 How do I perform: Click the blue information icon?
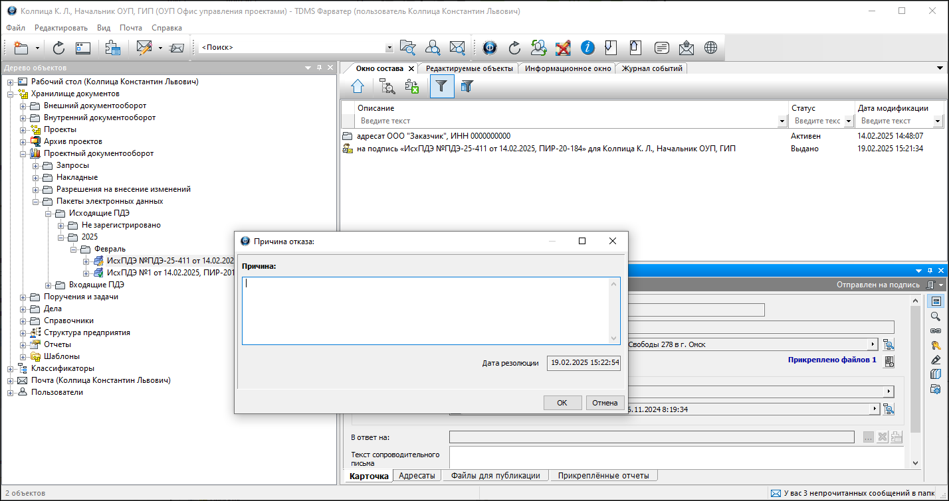(587, 48)
